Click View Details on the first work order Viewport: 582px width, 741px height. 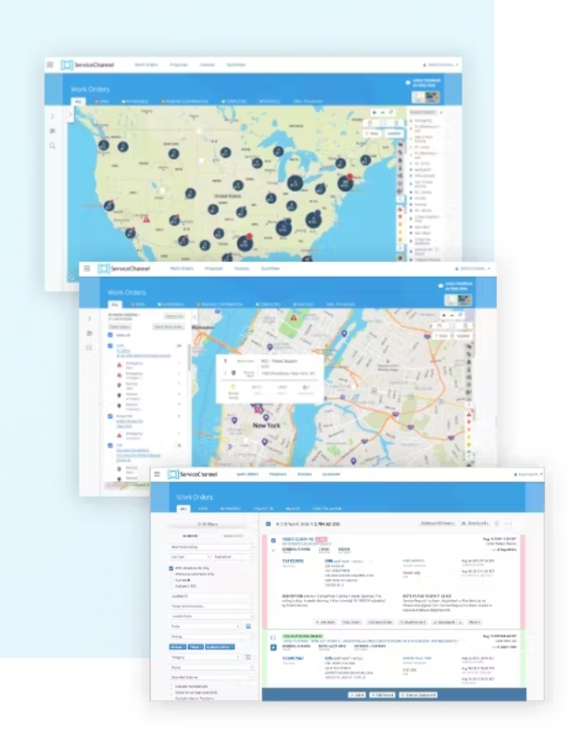351,622
